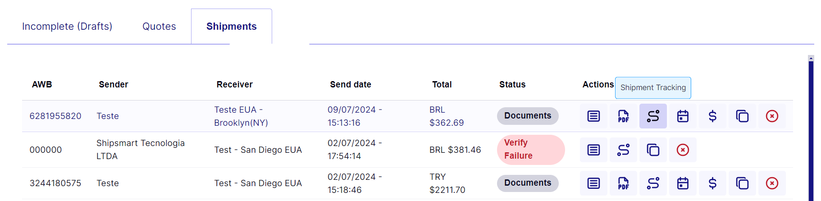Download PDF for shipment 3244180575
The height and width of the screenshot is (201, 821).
click(x=623, y=183)
